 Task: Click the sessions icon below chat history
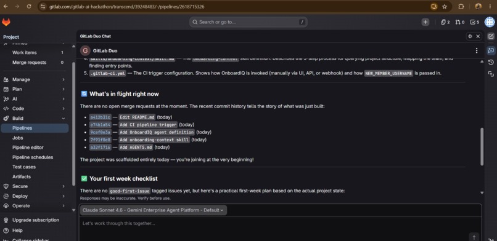491,74
